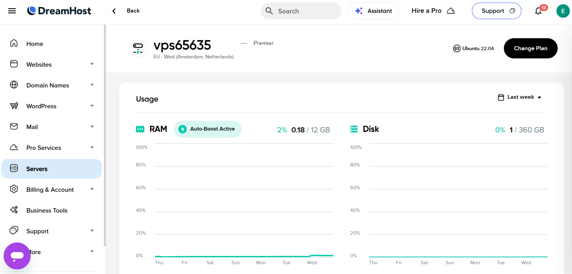This screenshot has width=572, height=274.
Task: Click the Assistant sparkle icon
Action: pyautogui.click(x=359, y=11)
